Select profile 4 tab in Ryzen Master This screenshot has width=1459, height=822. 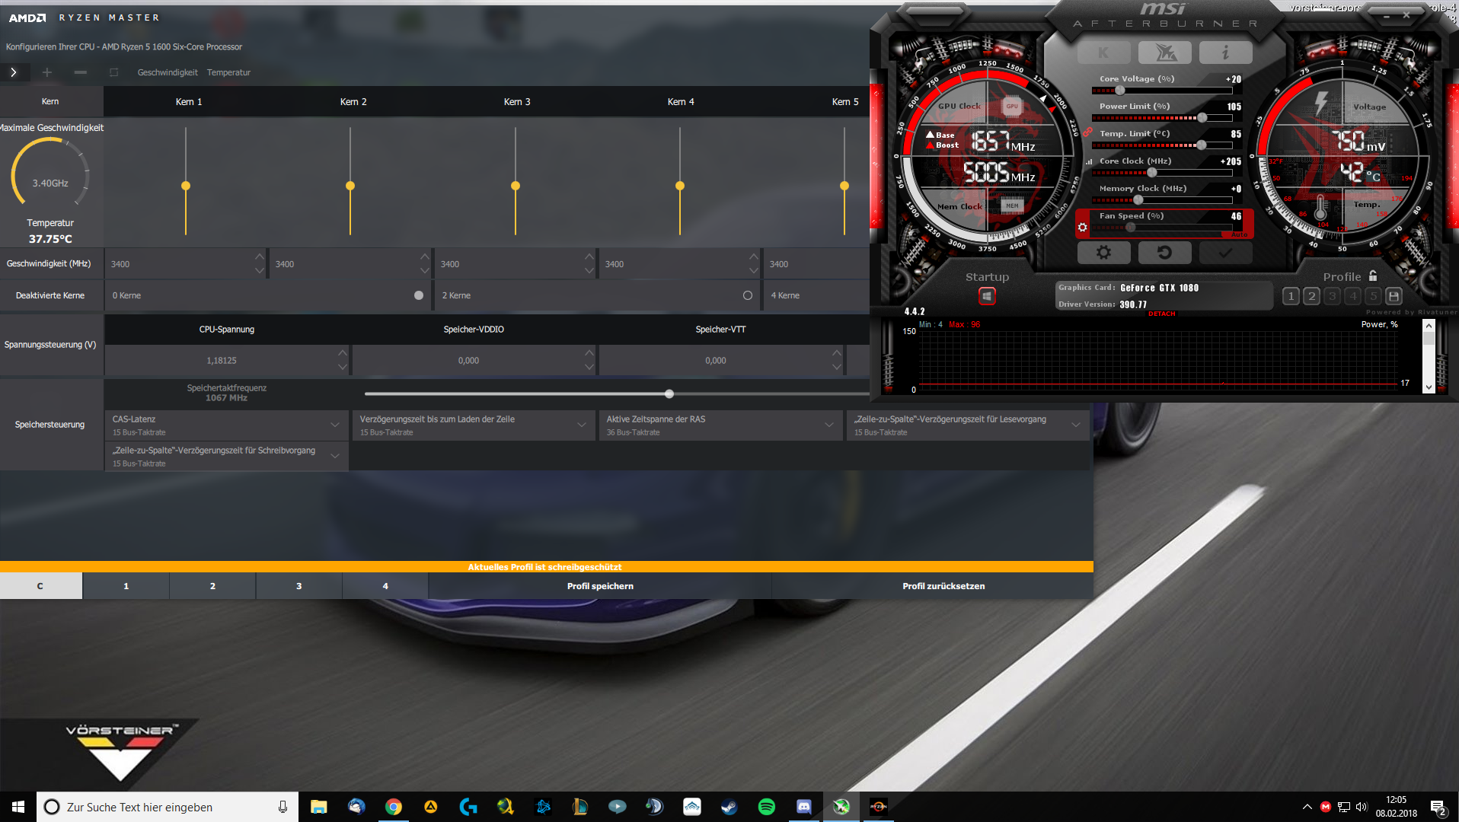(385, 586)
